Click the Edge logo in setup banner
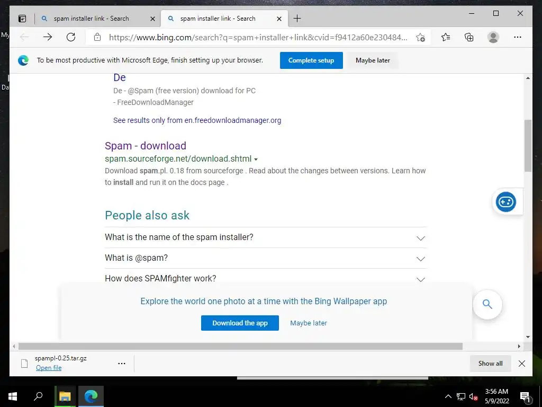 [x=23, y=60]
